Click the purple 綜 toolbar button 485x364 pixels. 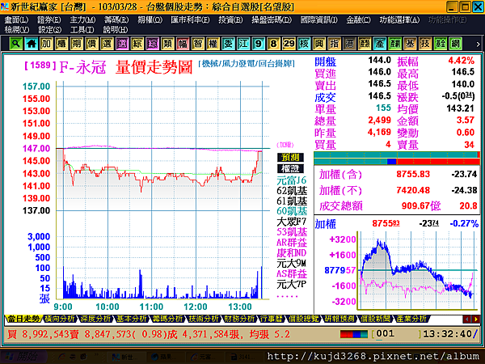152,44
